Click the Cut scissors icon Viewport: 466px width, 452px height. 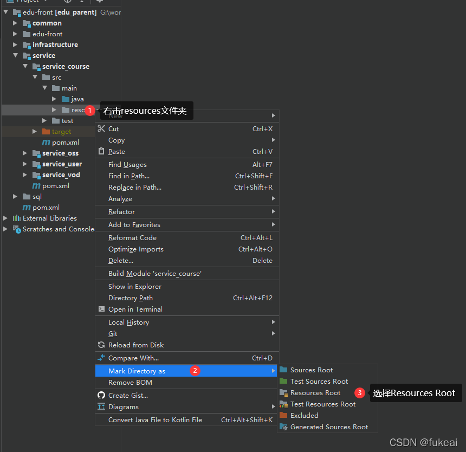click(101, 129)
